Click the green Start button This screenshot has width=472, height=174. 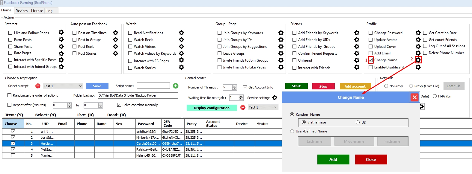point(296,86)
